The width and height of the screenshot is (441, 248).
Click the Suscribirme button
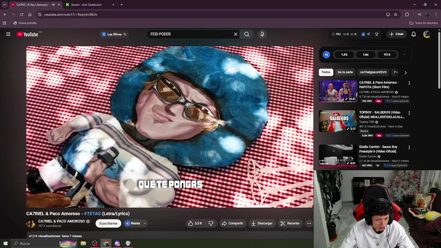point(108,223)
